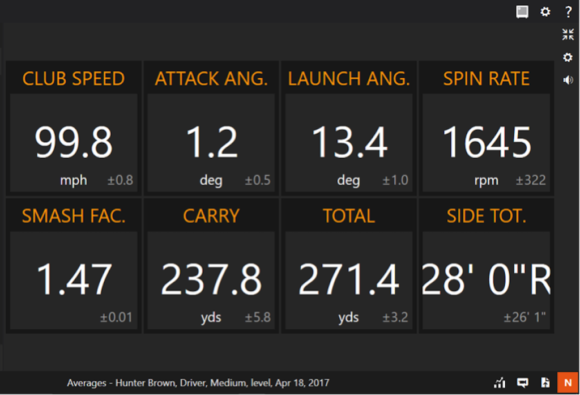Screen dimensions: 580x395
Task: Click the 1.47 smash factor value
Action: click(74, 279)
